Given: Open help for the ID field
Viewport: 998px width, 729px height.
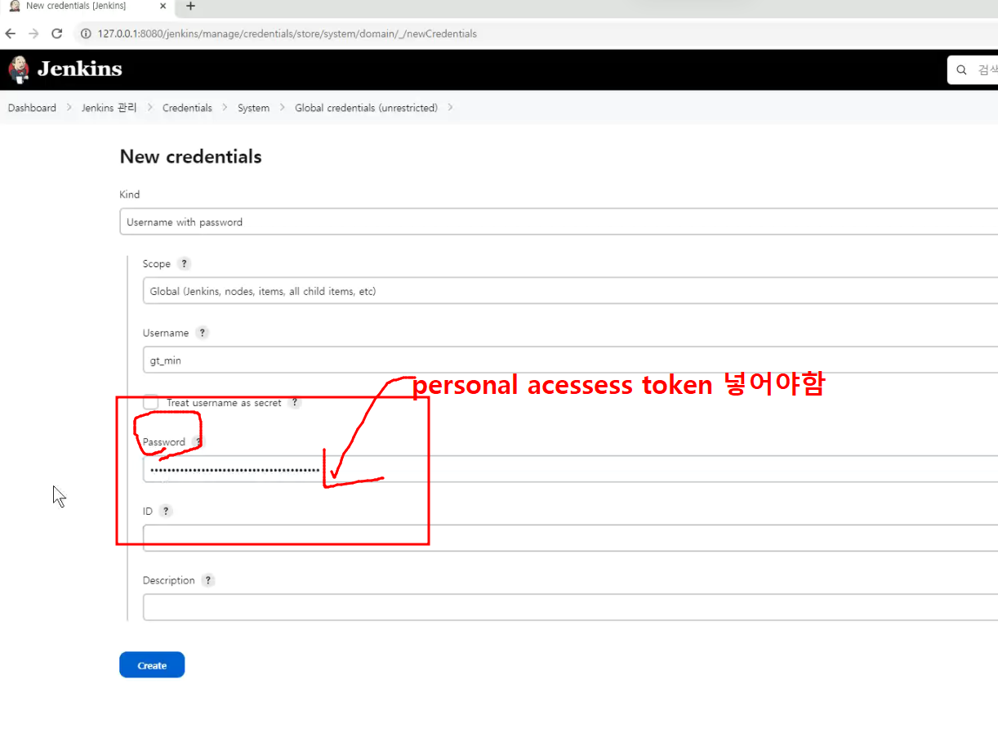Looking at the screenshot, I should [166, 511].
